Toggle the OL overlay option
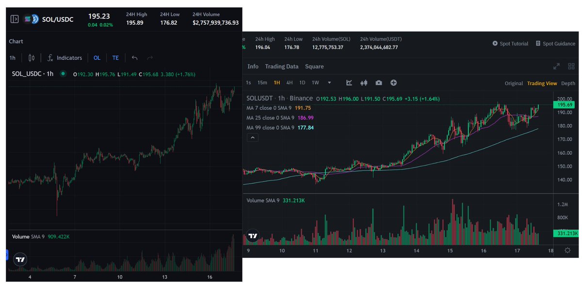 97,58
